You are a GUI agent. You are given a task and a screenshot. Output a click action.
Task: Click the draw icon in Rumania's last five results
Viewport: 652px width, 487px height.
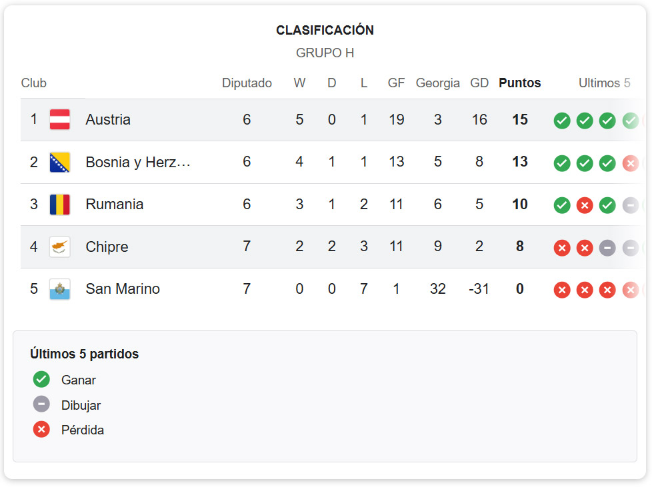tap(630, 205)
